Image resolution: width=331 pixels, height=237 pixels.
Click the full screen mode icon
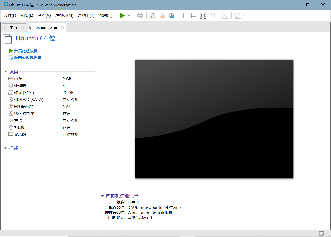(203, 16)
